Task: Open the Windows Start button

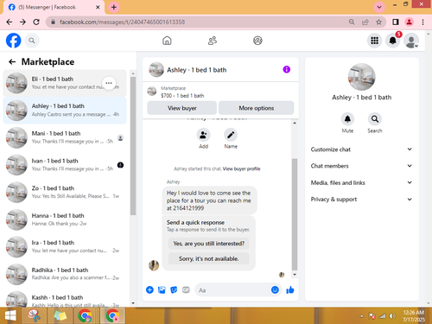Action: click(x=10, y=315)
